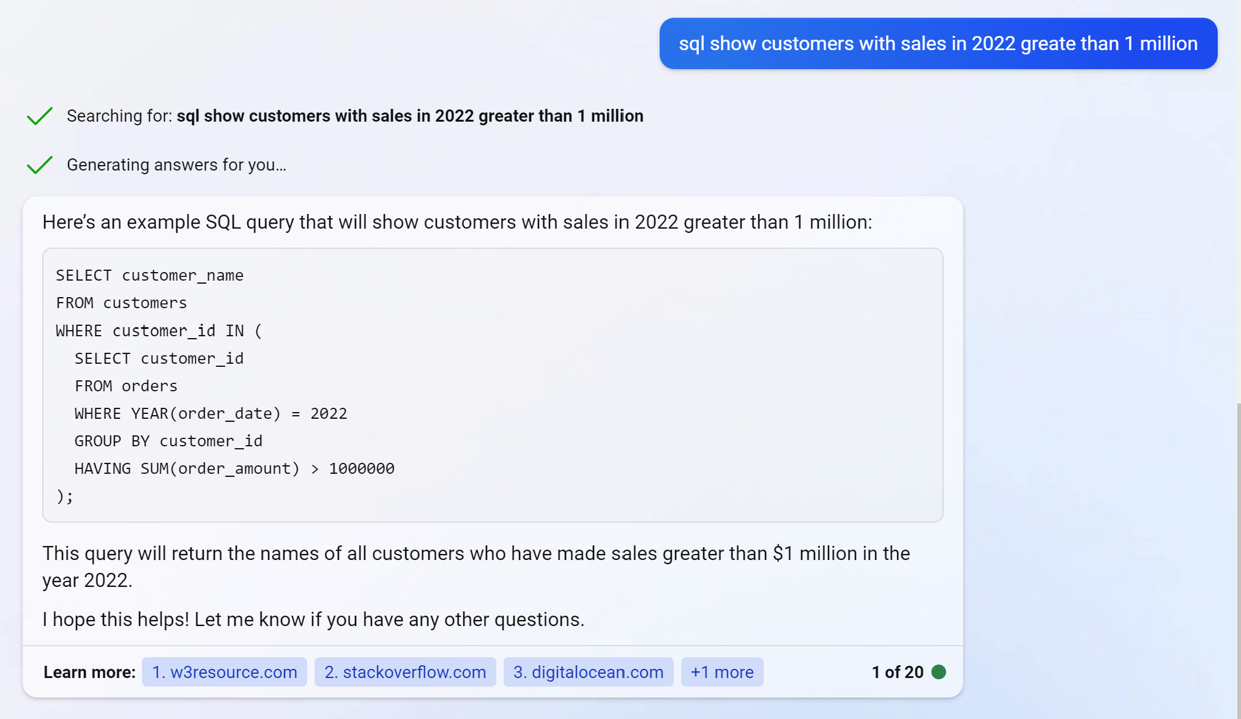Click the SELECT customer_name code line
The height and width of the screenshot is (719, 1241).
click(150, 276)
